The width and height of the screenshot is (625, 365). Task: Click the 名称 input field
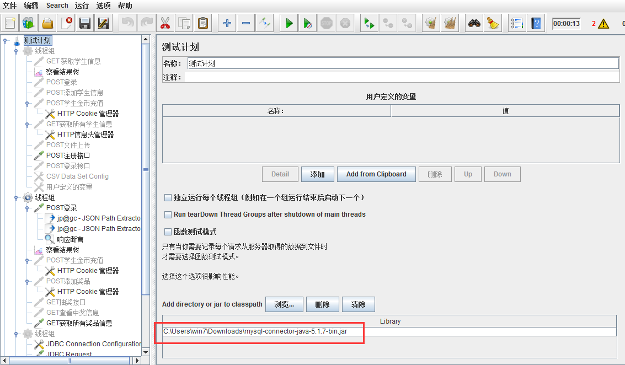click(403, 63)
